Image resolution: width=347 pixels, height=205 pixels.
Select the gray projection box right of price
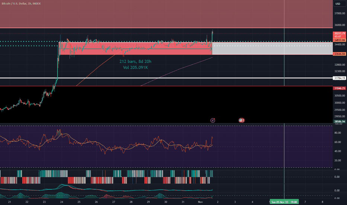pos(273,48)
